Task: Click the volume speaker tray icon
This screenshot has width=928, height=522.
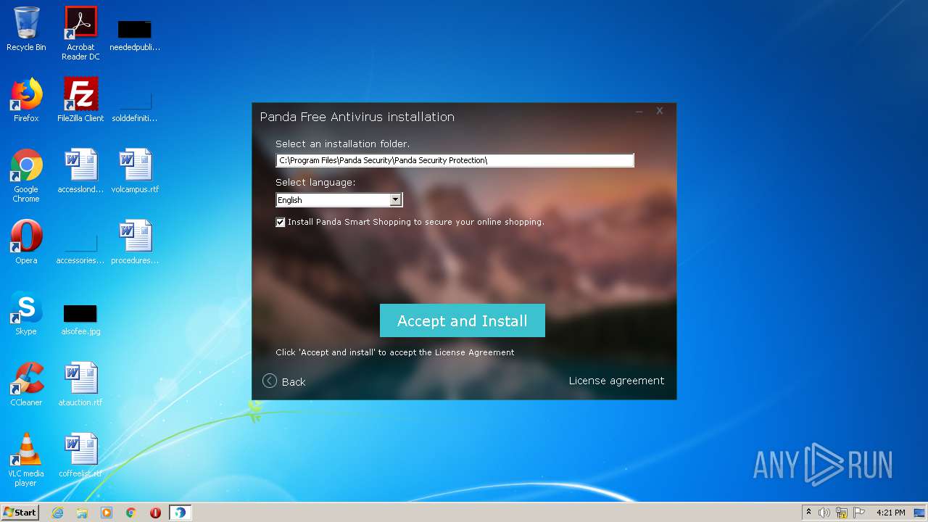Action: tap(824, 513)
